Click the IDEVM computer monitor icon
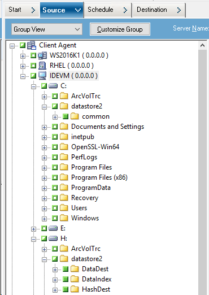Image resolution: width=209 pixels, height=295 pixels. click(x=42, y=76)
